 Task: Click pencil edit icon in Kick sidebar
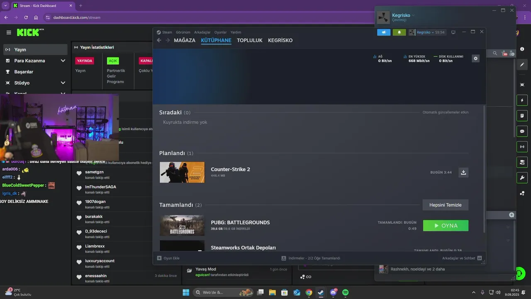coord(522,65)
